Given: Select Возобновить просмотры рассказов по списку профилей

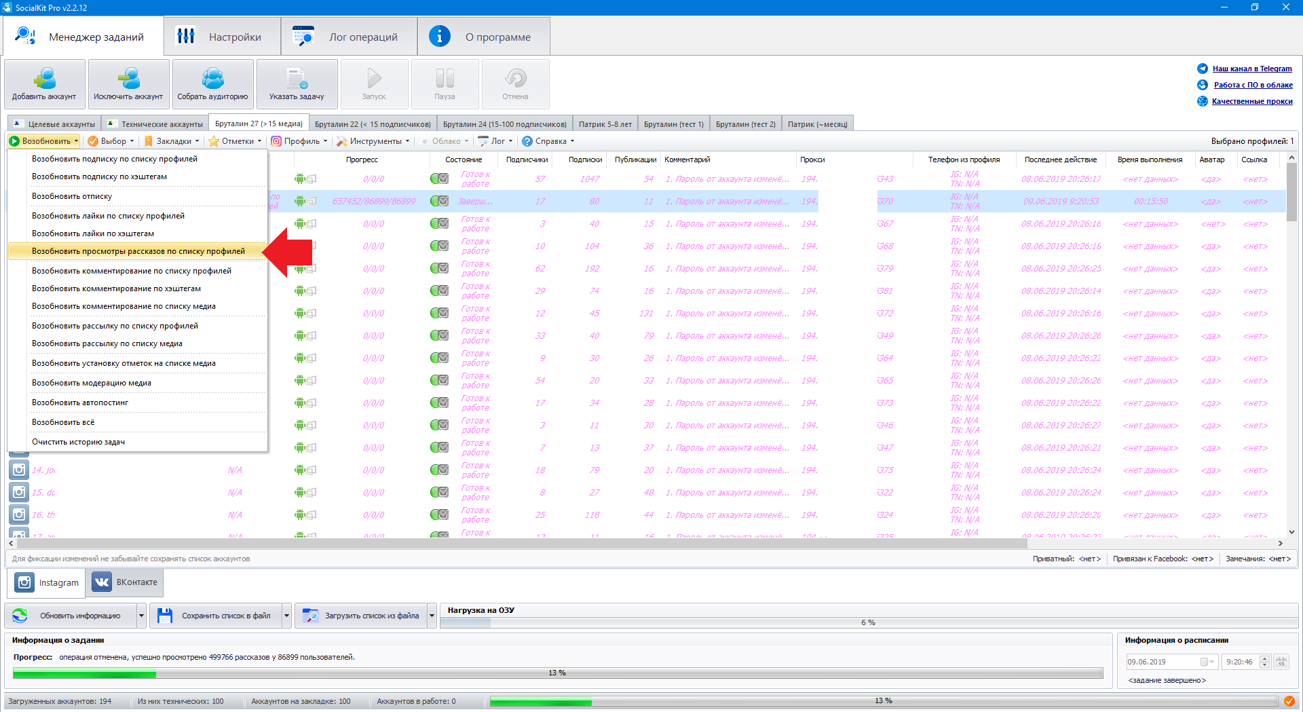Looking at the screenshot, I should 138,251.
